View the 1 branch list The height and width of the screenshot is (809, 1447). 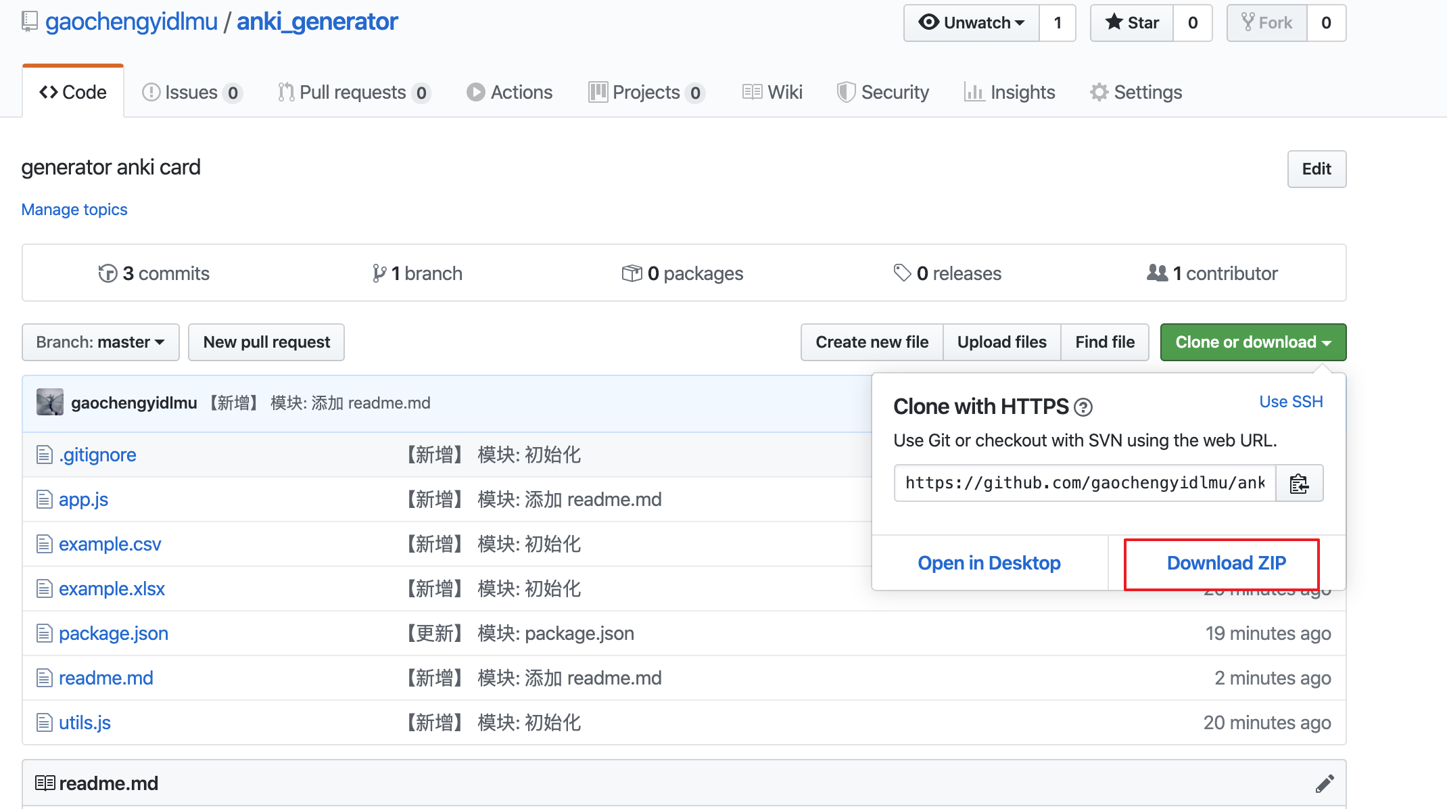(x=418, y=273)
